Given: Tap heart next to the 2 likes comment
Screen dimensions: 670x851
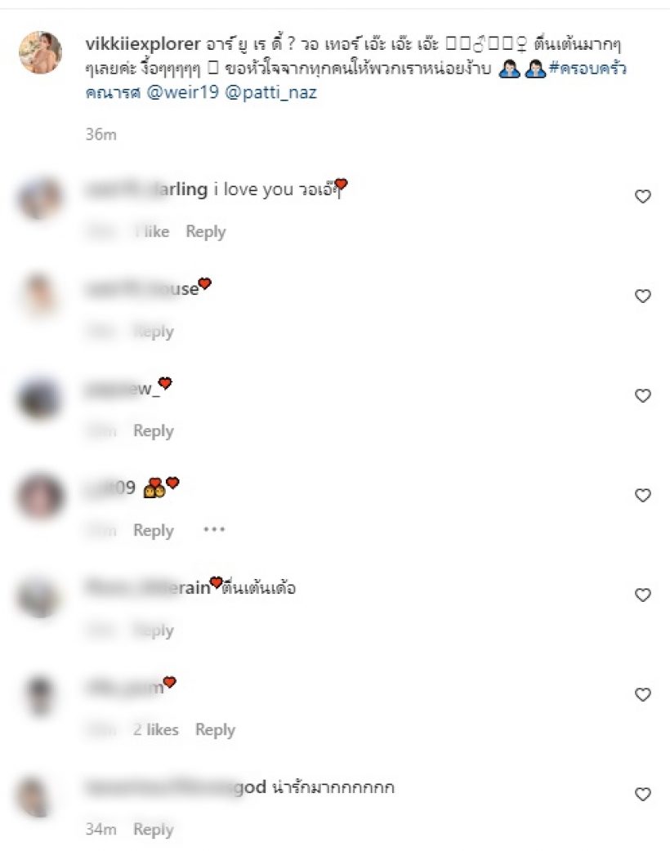Looking at the screenshot, I should click(643, 695).
